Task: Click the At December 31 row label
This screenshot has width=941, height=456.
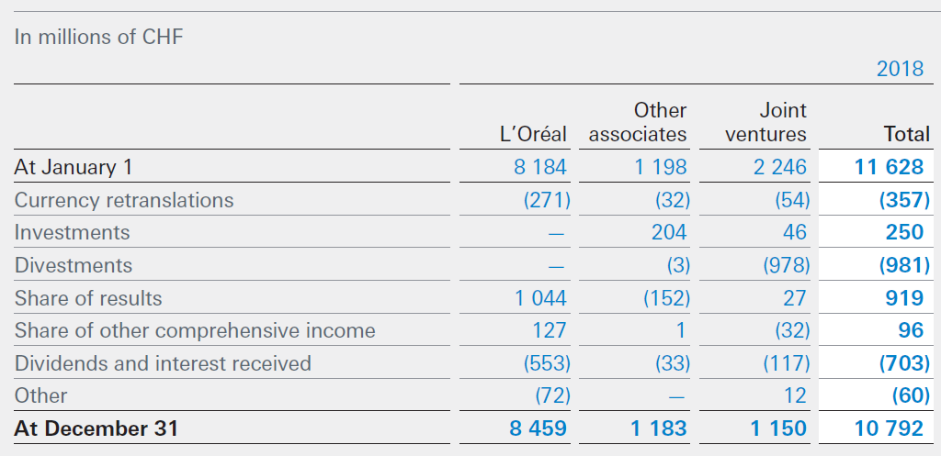Action: [x=97, y=428]
